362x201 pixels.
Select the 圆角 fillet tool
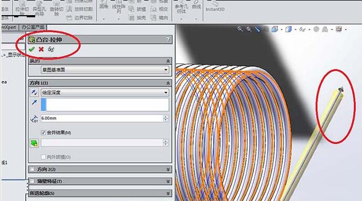(x=104, y=5)
